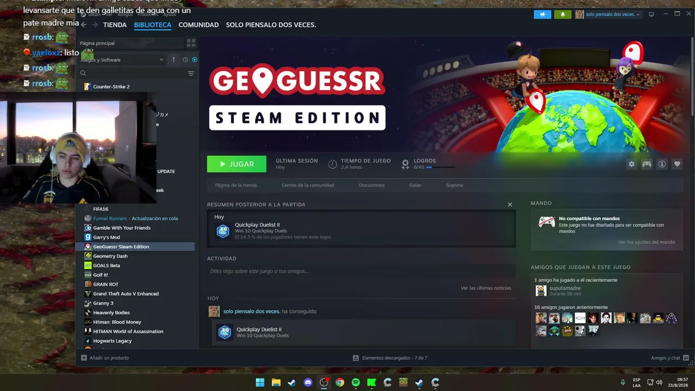Viewport: 695px width, 391px height.
Task: Click Ver los ajustes del mando link
Action: pos(647,242)
